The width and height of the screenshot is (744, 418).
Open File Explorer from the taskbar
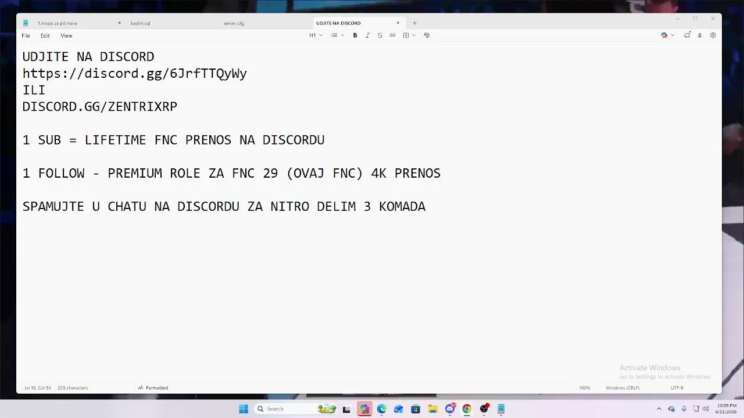(432, 409)
